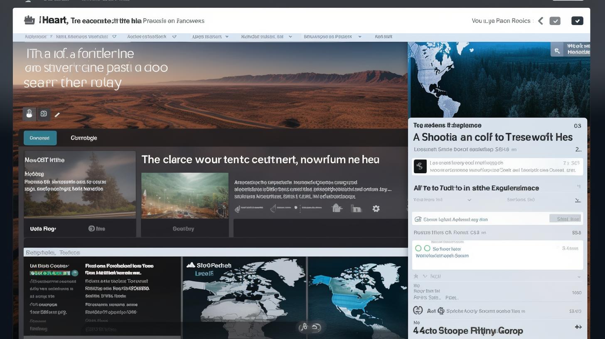Select the highlighted teal tab
Screen dimensions: 605x339
(40, 138)
